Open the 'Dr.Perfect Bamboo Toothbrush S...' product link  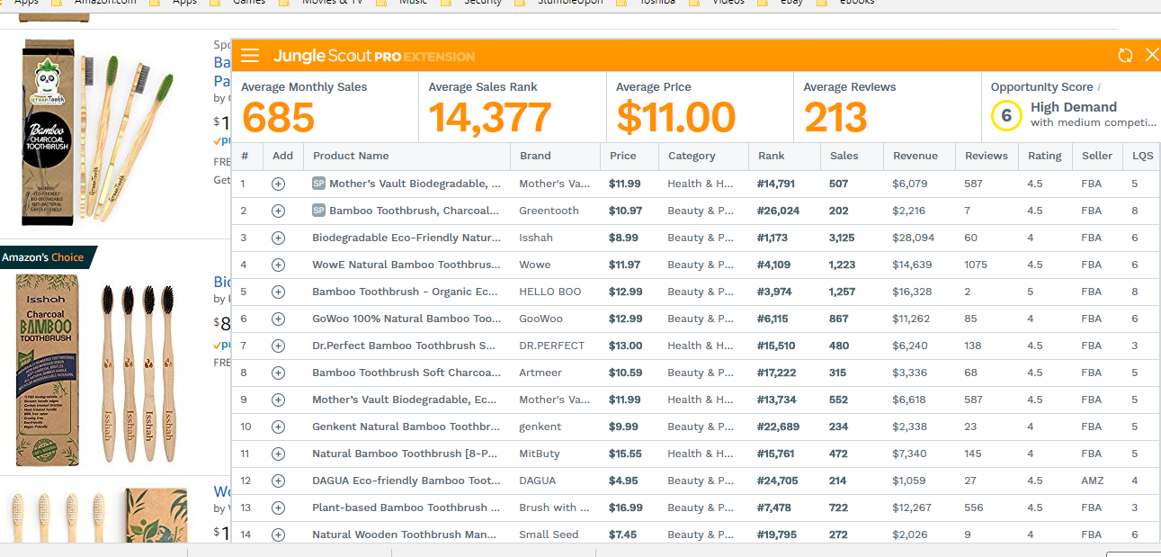pos(404,346)
